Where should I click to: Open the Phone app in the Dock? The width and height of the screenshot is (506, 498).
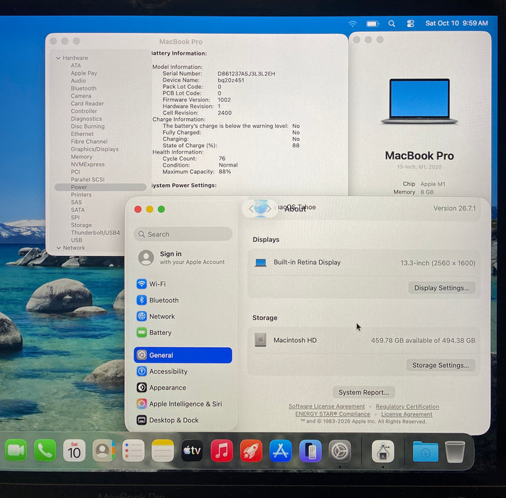pos(45,450)
